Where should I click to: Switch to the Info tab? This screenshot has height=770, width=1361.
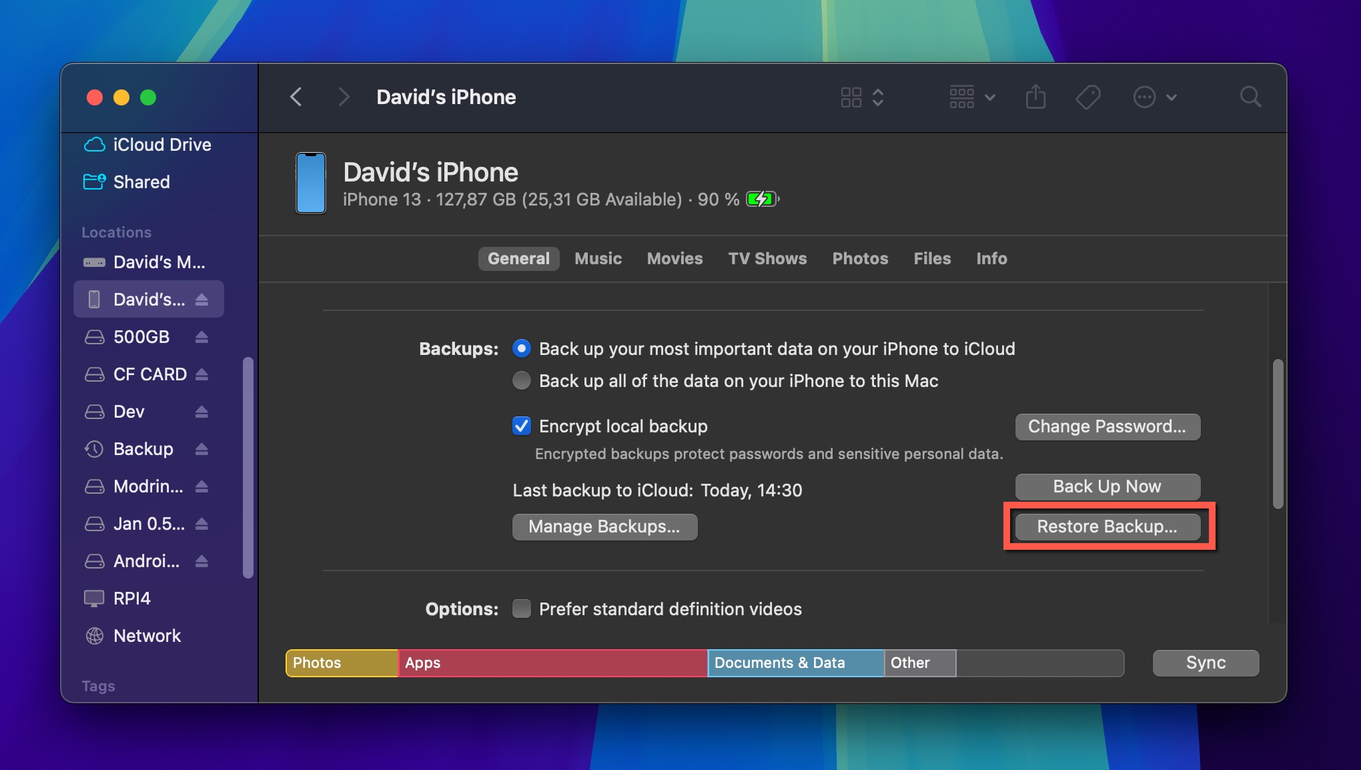point(991,259)
